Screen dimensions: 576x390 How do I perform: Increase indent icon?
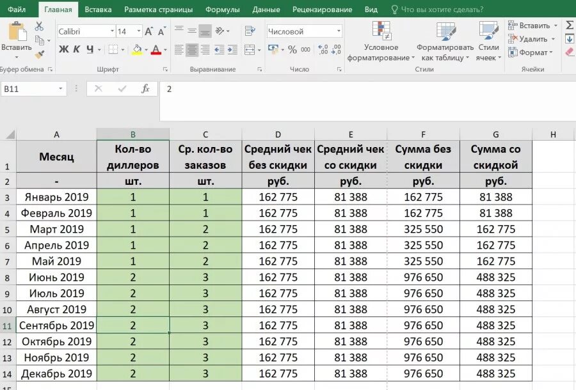[232, 49]
